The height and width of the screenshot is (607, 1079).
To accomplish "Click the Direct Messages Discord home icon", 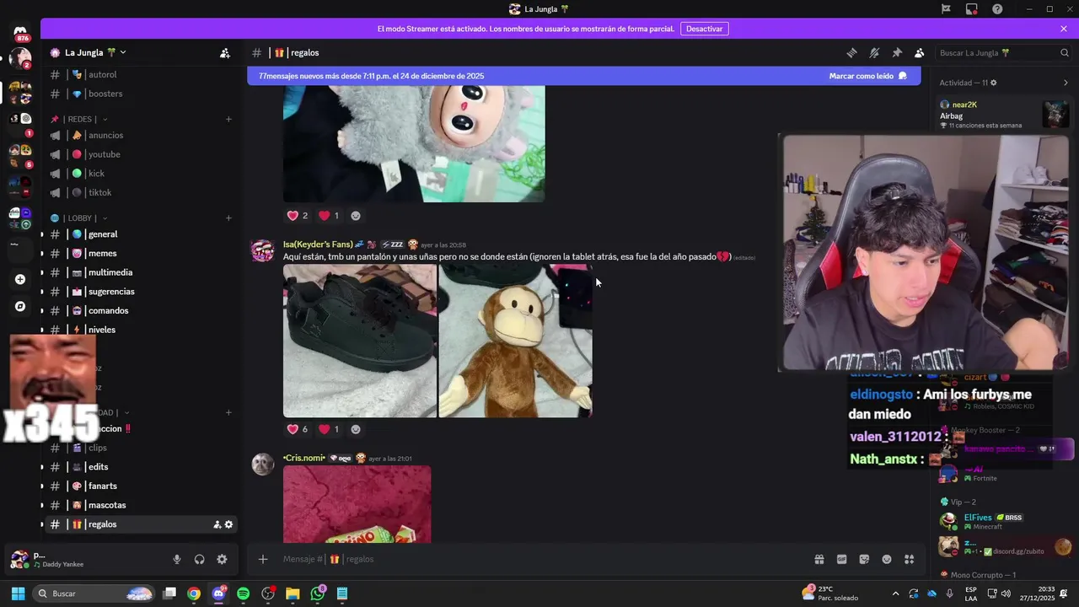I will click(20, 31).
